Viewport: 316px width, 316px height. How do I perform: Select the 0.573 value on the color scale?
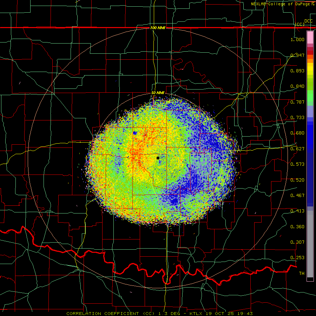point(297,164)
